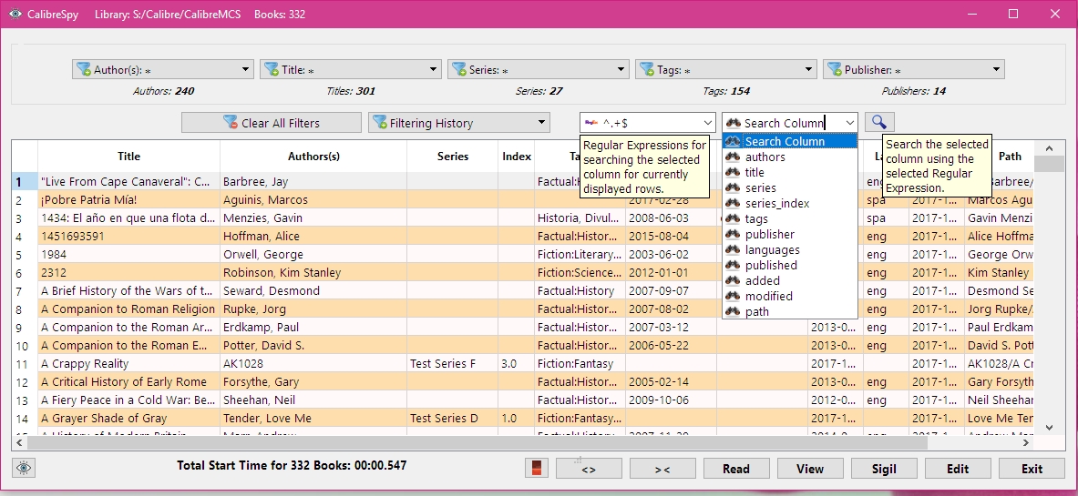Select 'authors' in the column list
The width and height of the screenshot is (1078, 496).
coord(790,157)
